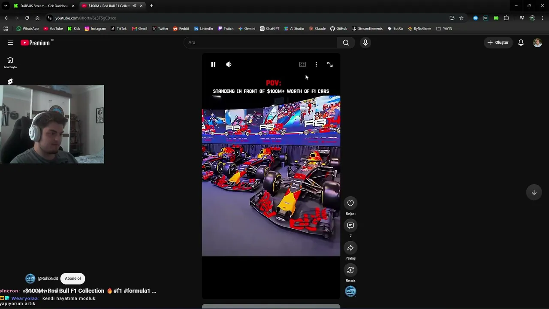
Task: Expand the YAYIN bookmarks folder
Action: (444, 29)
